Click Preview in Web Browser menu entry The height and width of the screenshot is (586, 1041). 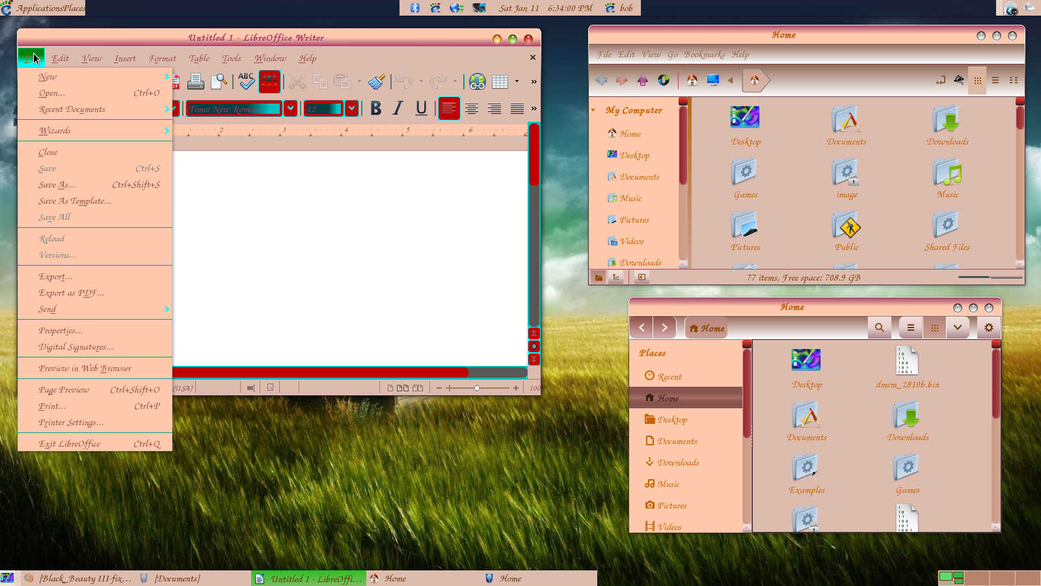pos(95,369)
